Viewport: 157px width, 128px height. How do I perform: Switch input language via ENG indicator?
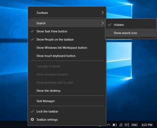pos(134,125)
